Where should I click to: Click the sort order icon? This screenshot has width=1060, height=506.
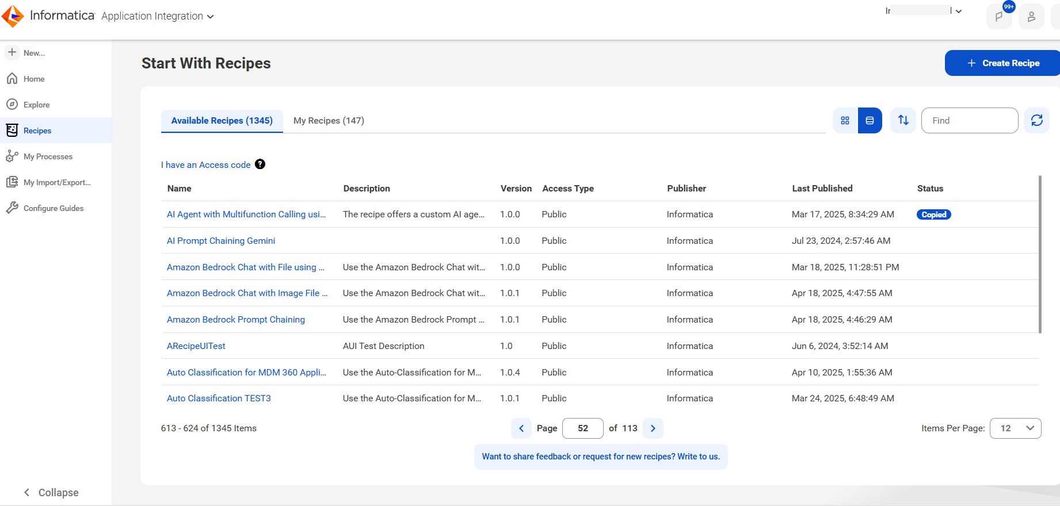903,120
